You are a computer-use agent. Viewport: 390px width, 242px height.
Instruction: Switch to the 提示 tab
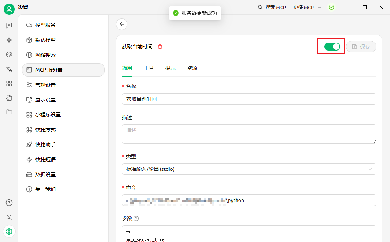[170, 68]
